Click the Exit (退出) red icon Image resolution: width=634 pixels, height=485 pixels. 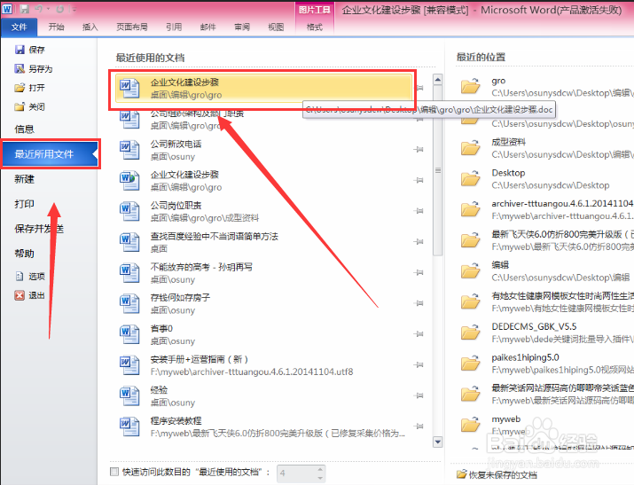point(20,295)
